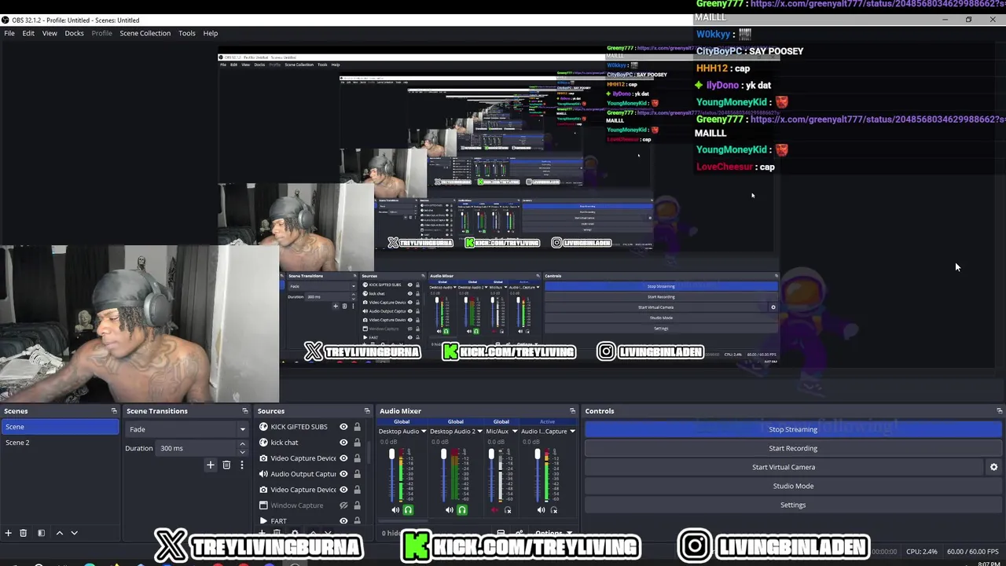
Task: Toggle Desktop Audio monitoring headphone icon
Action: [x=408, y=510]
